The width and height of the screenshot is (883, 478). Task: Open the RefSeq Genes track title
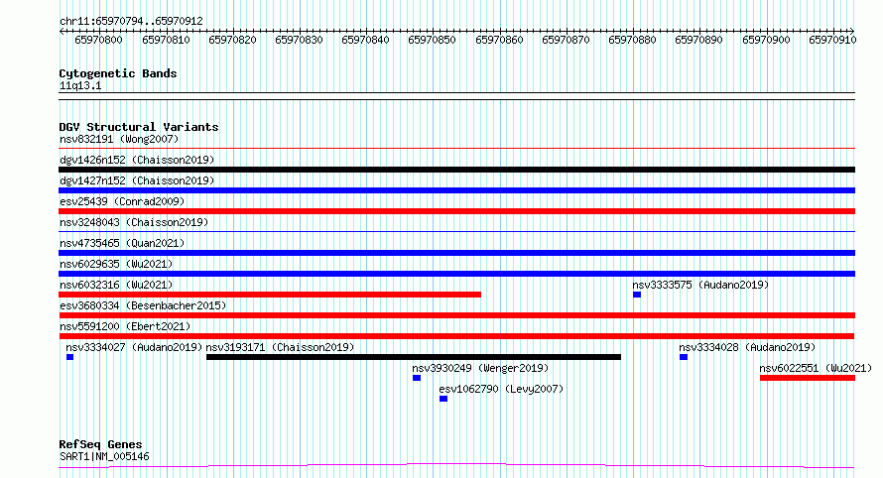click(100, 444)
